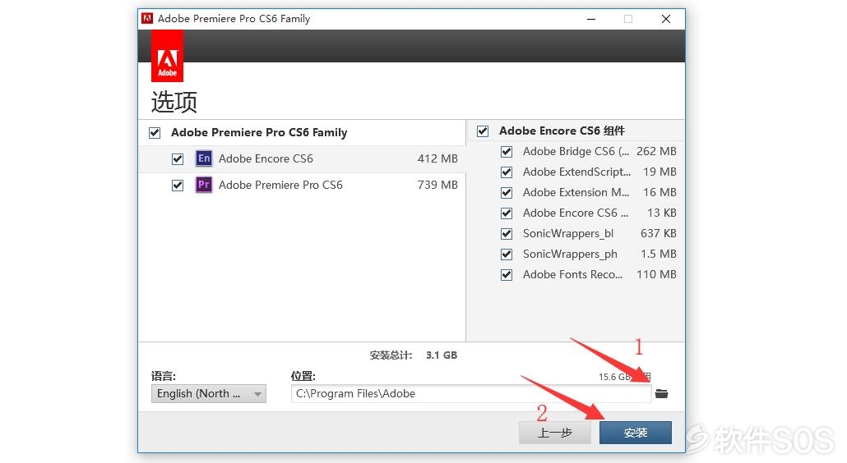Viewport: 847px width, 463px height.
Task: Click the Adobe Premiere Pro 'Pr' icon
Action: (x=204, y=185)
